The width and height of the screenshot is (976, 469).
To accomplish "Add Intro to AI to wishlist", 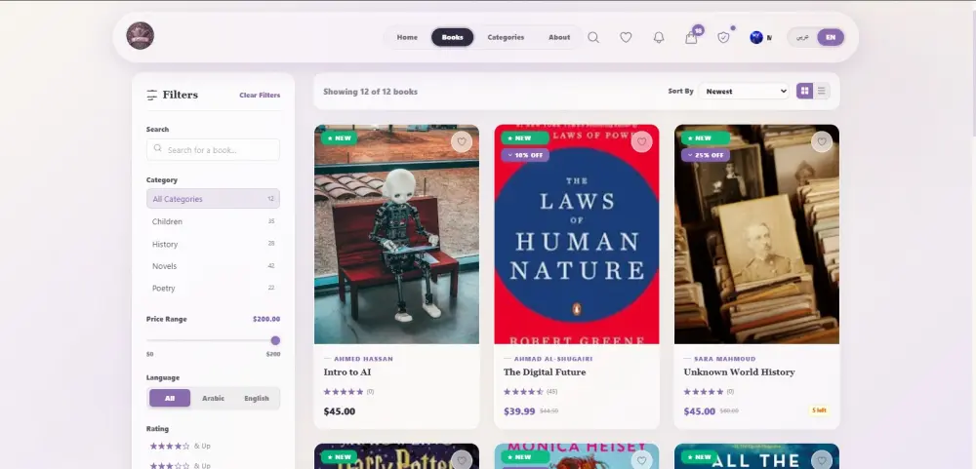I will pos(462,141).
